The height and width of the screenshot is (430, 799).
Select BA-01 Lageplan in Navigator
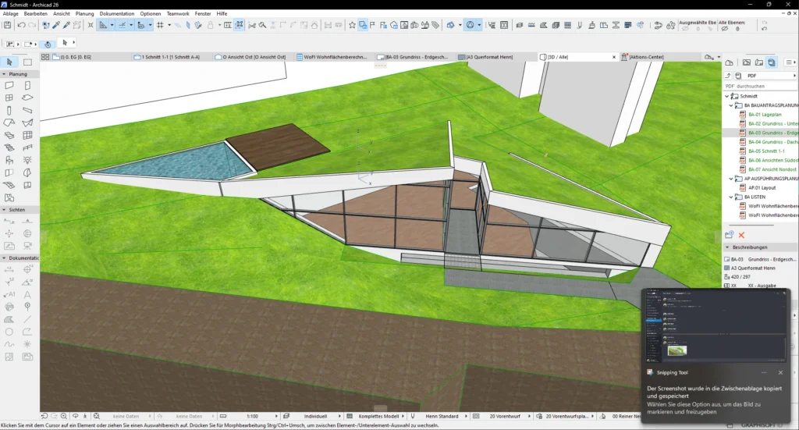[765, 115]
